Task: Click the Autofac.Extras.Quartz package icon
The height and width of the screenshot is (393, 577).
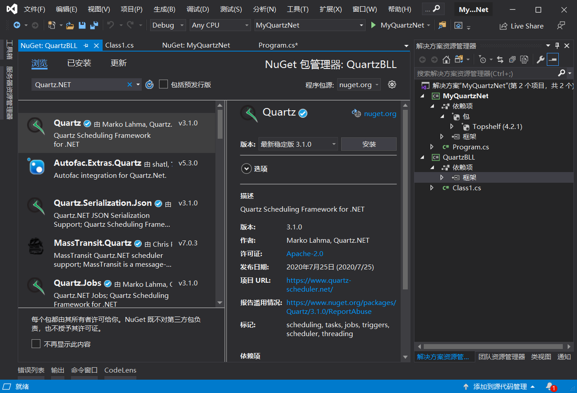Action: (36, 167)
